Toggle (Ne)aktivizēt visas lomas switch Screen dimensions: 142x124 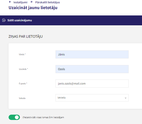(x=14, y=117)
